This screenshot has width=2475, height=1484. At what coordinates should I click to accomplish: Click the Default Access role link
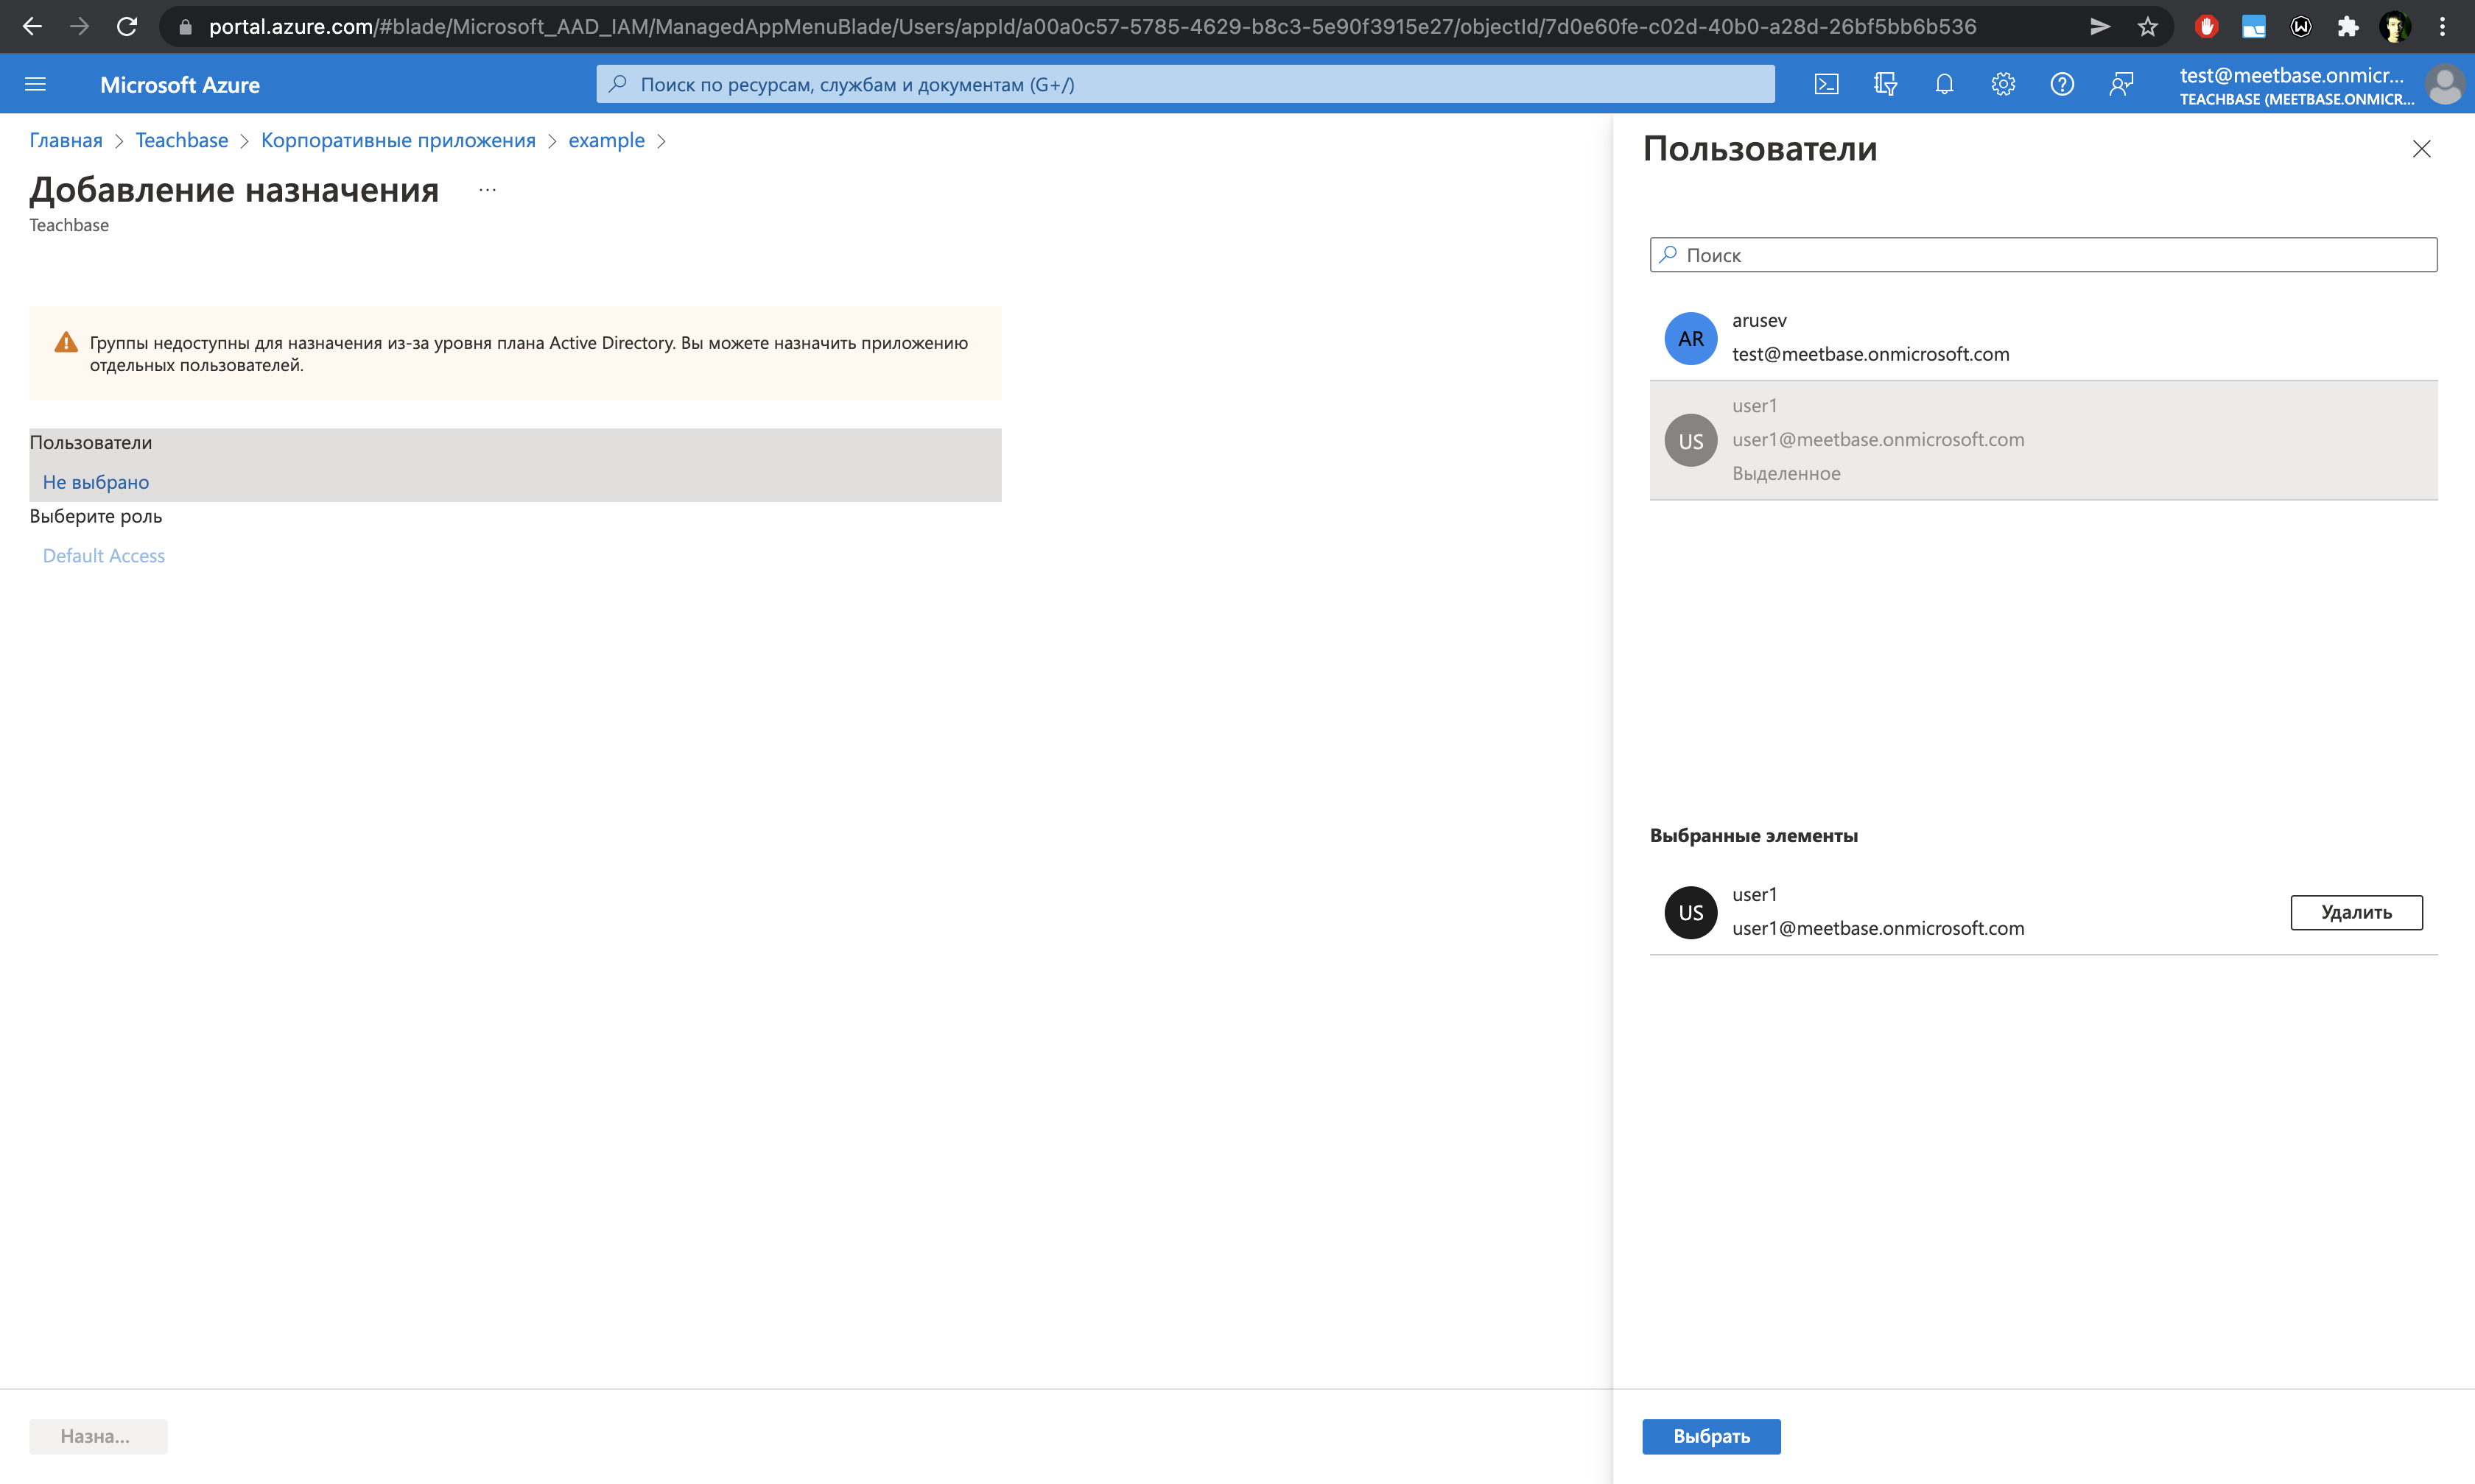click(104, 555)
